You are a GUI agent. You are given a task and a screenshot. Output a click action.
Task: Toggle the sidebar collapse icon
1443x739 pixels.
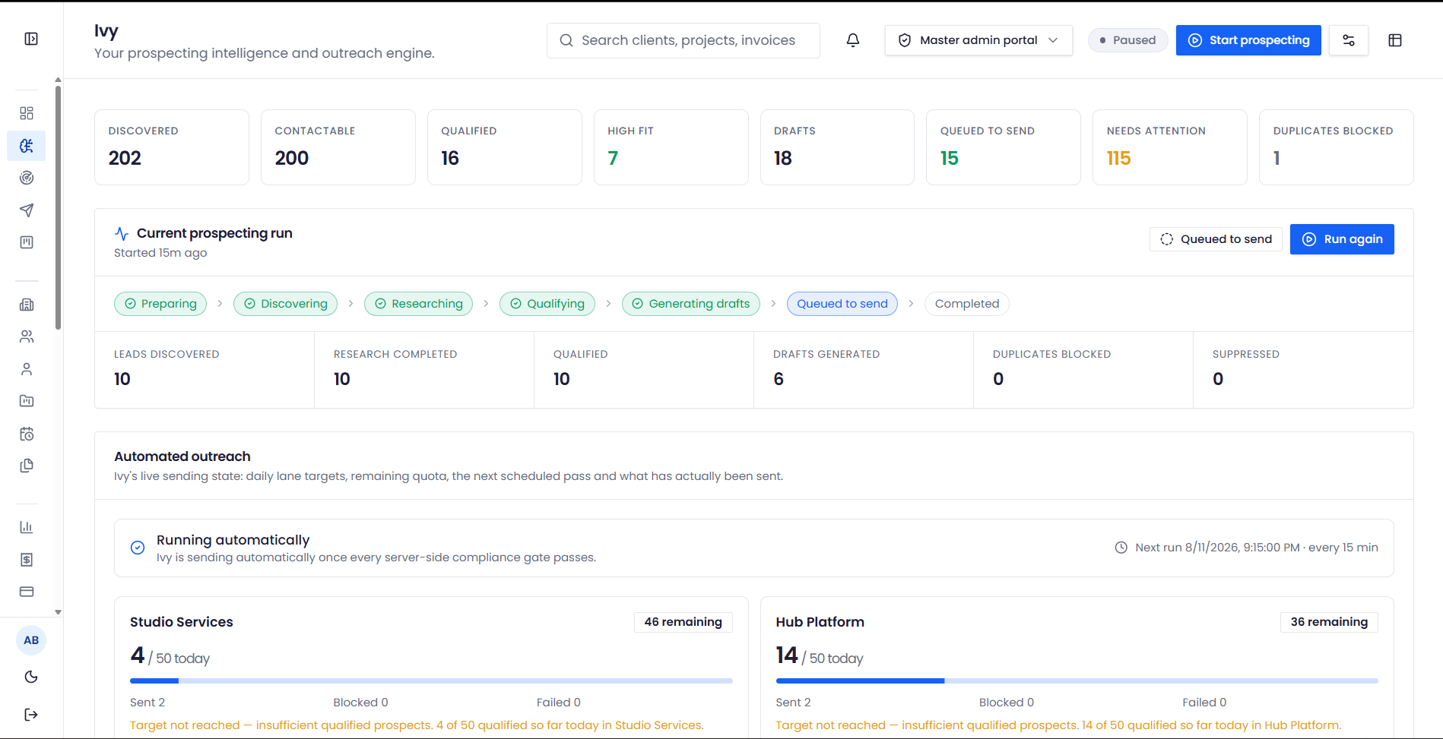31,39
